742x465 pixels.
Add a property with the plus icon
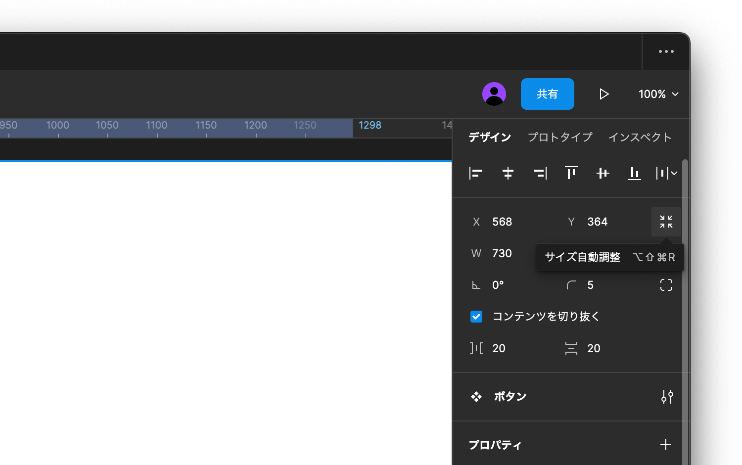point(666,445)
